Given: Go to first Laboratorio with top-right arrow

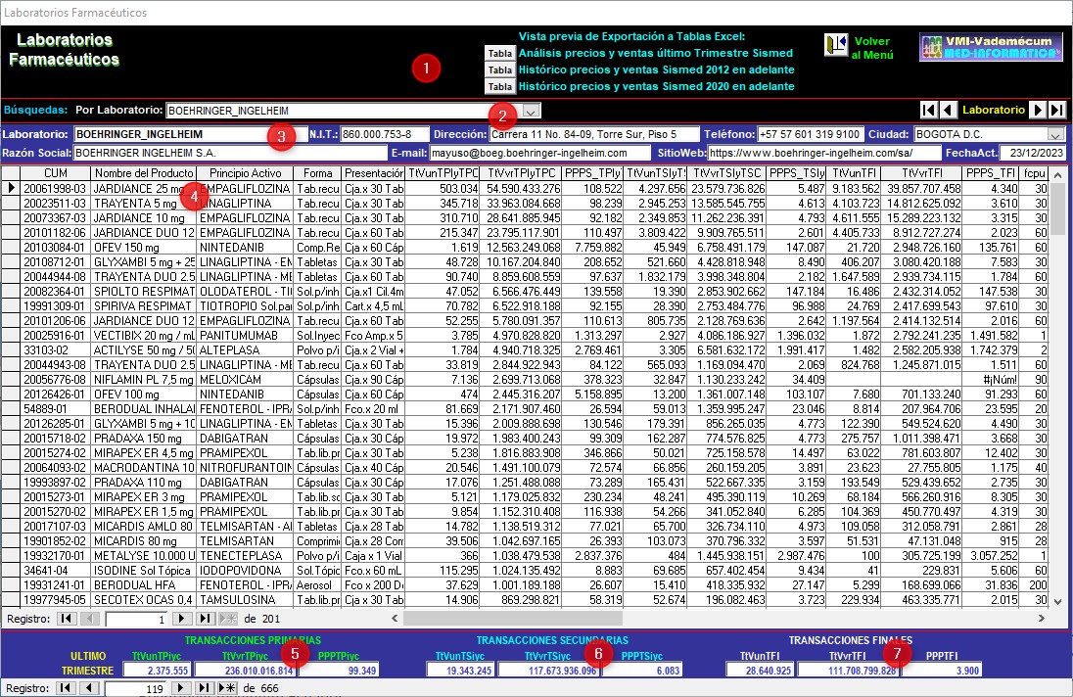Looking at the screenshot, I should 929,110.
